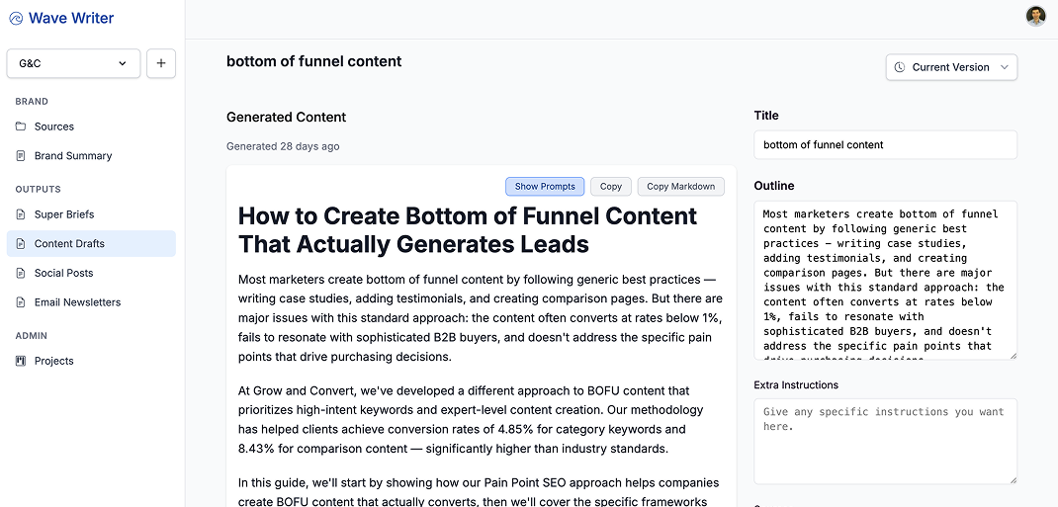Viewport: 1058px width, 507px height.
Task: Click the Wave Writer logo icon
Action: pos(16,18)
